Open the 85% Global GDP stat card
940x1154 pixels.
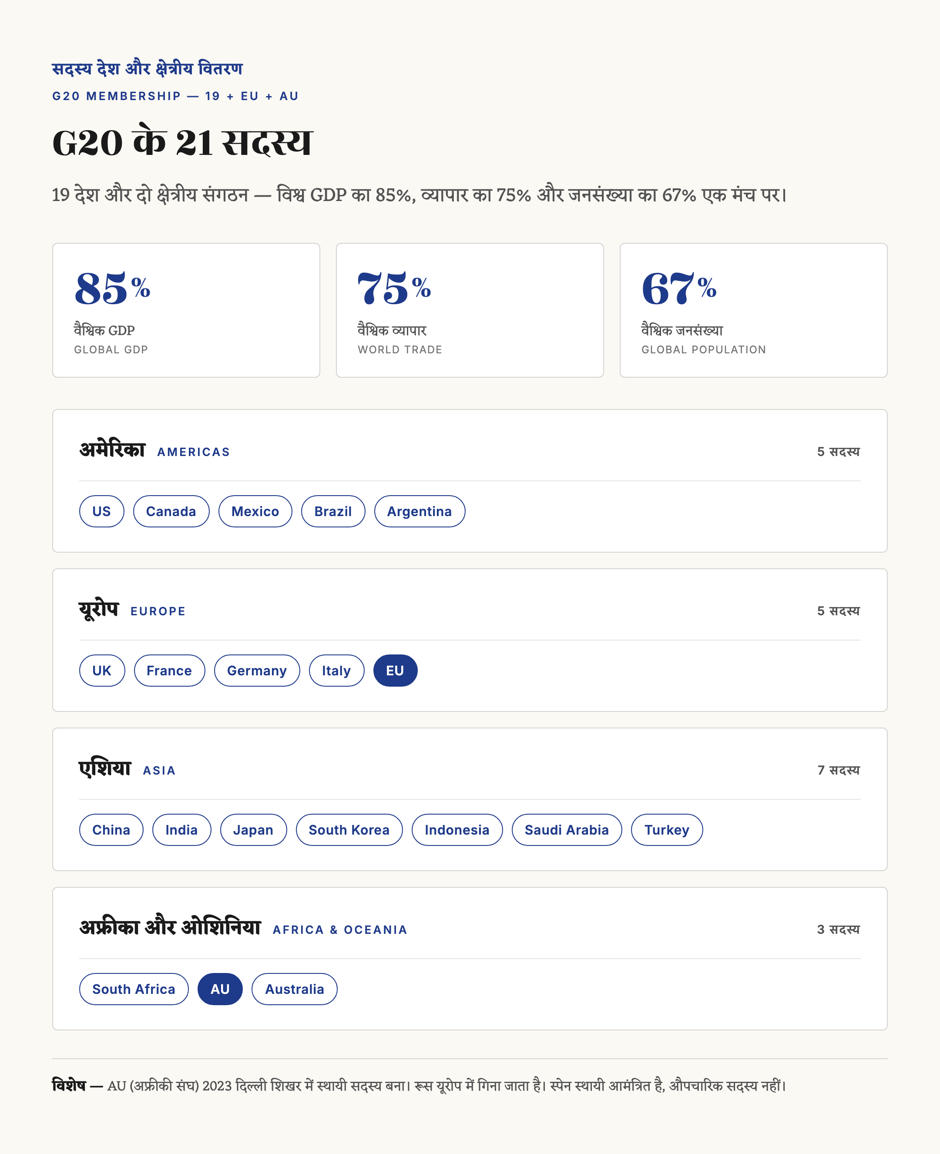[186, 310]
